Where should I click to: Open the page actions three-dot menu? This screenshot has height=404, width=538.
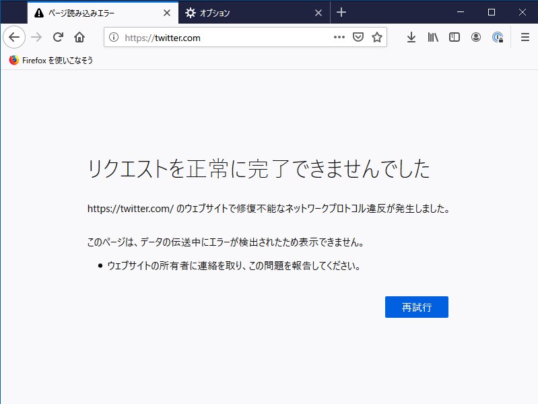[x=339, y=37]
